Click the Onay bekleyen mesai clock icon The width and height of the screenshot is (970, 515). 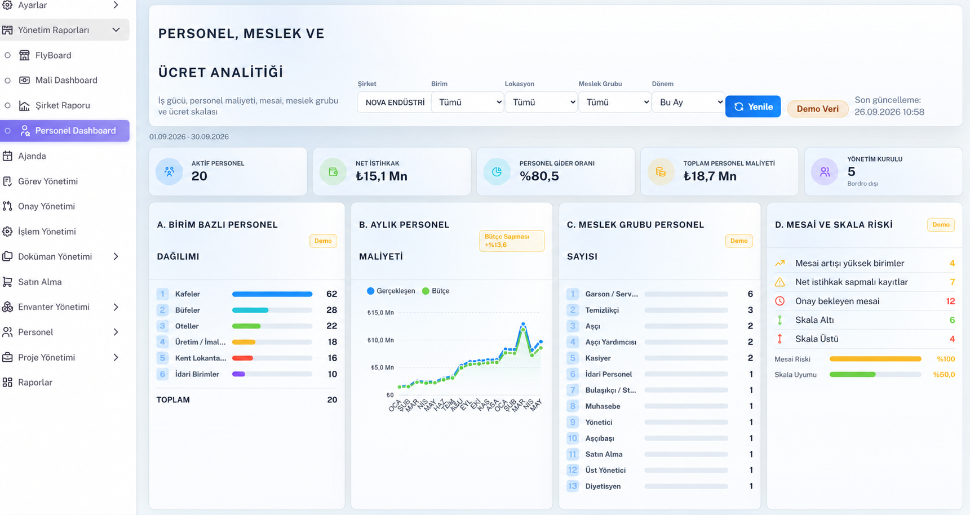[x=780, y=301]
